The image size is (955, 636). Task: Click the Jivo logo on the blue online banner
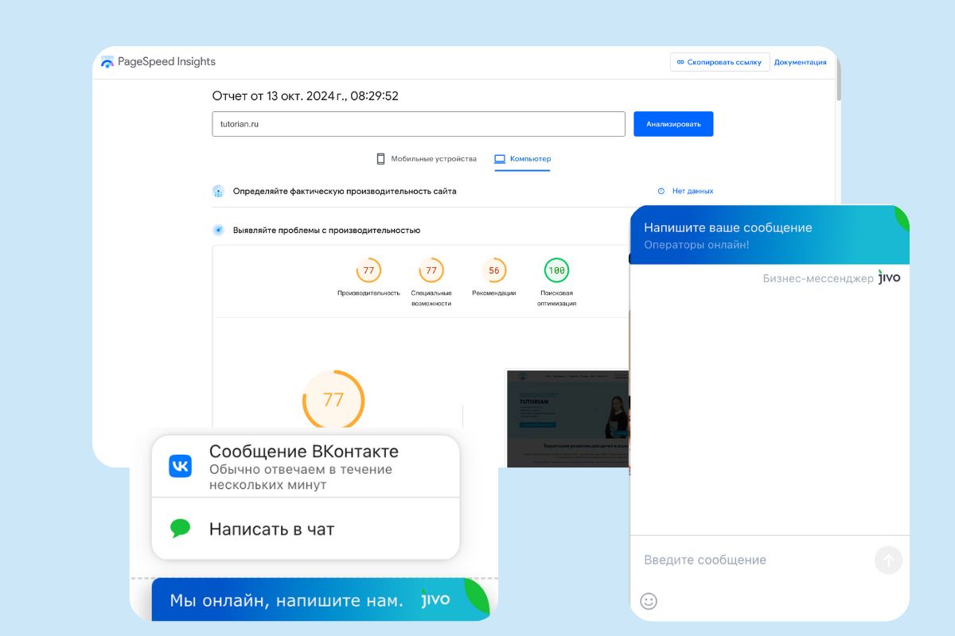click(x=435, y=599)
